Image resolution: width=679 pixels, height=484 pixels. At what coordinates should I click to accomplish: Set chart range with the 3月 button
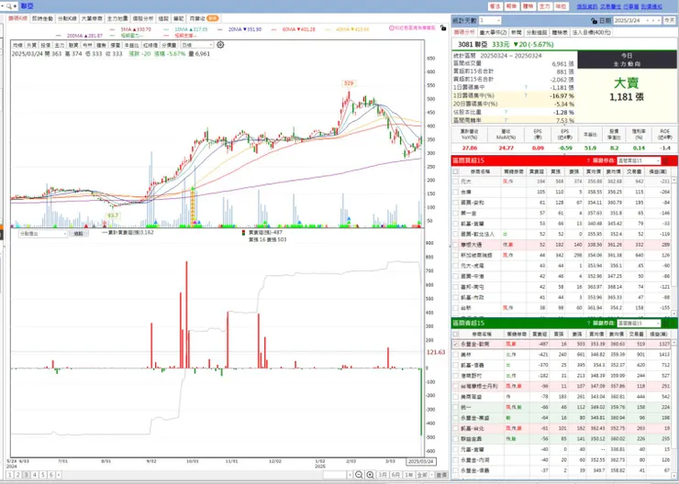click(x=383, y=475)
